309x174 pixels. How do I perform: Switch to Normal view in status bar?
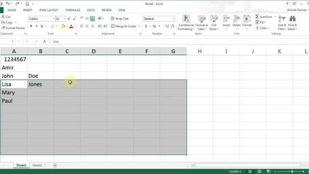[x=250, y=172]
